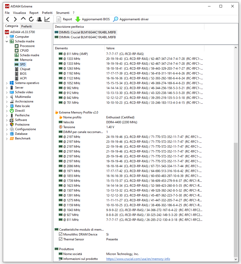
Task: Expand the Benchmark tree node
Action: [7, 139]
